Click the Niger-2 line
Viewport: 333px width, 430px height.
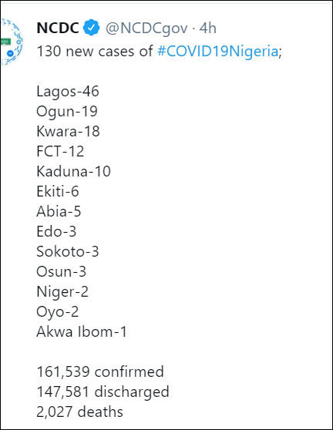(62, 292)
